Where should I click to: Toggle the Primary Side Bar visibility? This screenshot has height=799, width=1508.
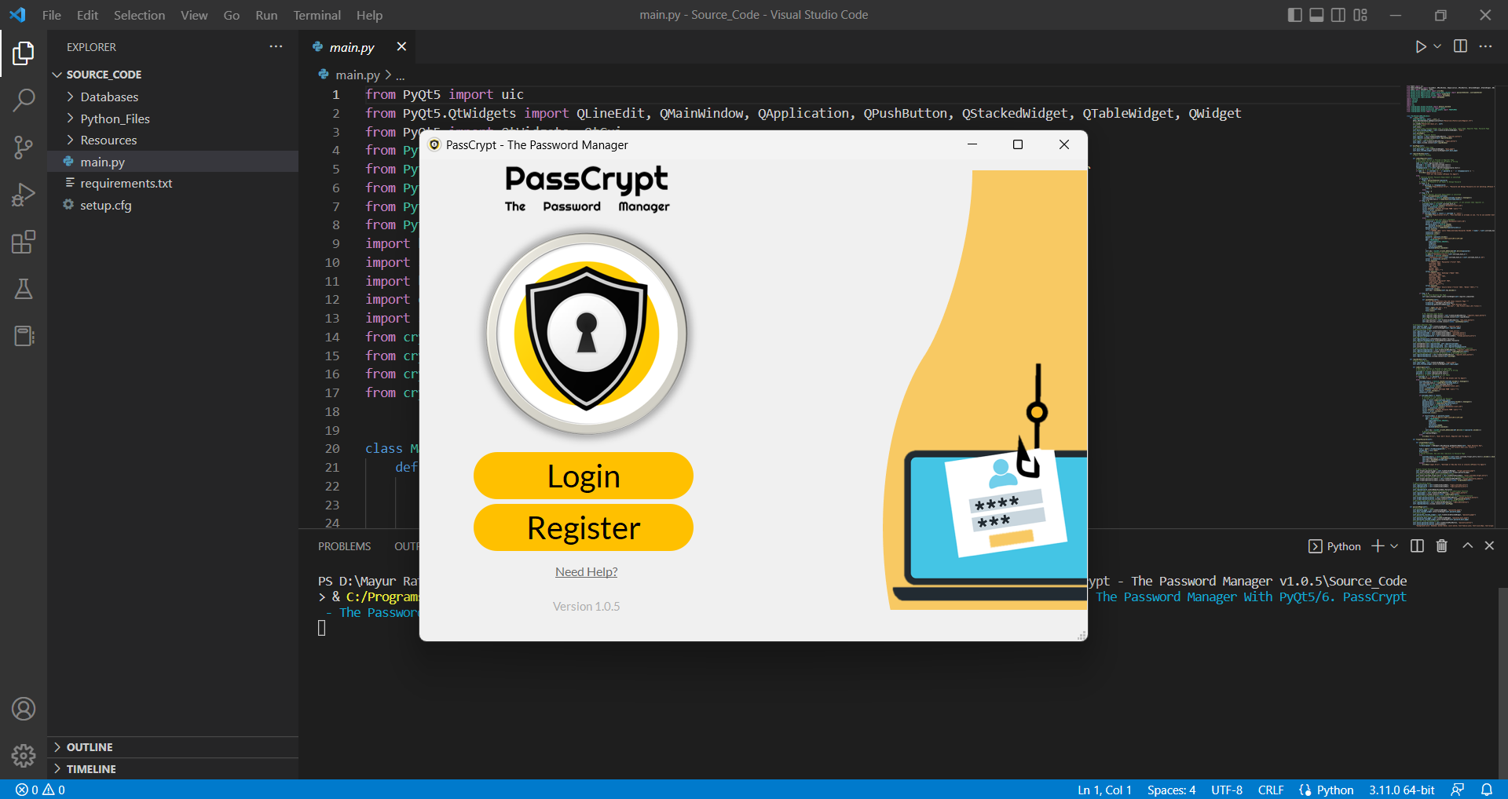click(x=1294, y=14)
